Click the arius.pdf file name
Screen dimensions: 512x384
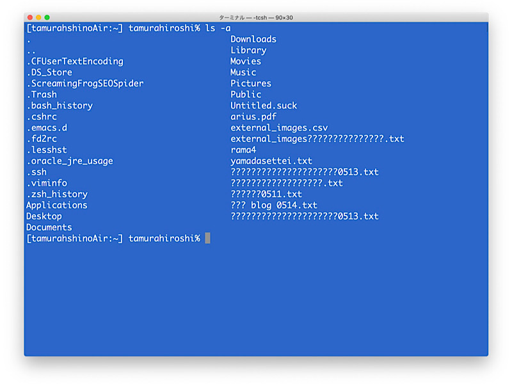pos(253,116)
